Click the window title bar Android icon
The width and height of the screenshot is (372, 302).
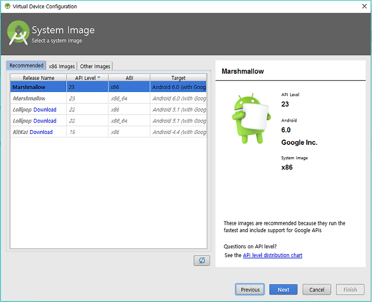(8, 6)
